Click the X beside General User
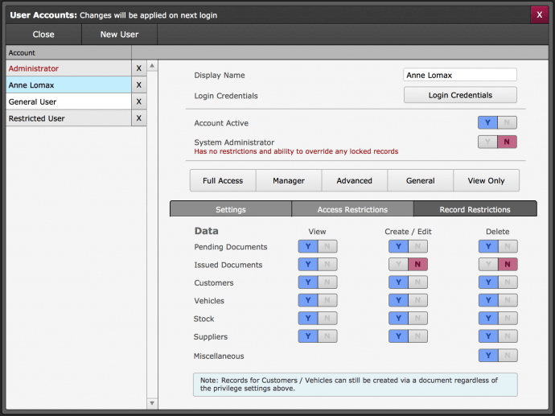 (x=138, y=102)
